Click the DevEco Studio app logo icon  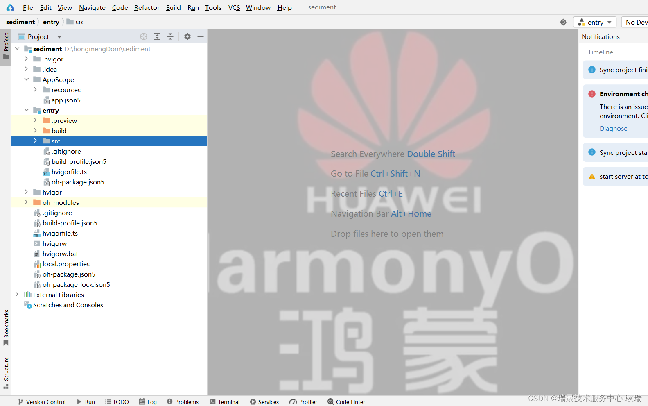(10, 7)
